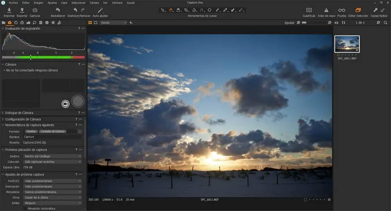Switch to the Capture camera tool tab
Image resolution: width=391 pixels, height=211 pixels.
(x=10, y=23)
